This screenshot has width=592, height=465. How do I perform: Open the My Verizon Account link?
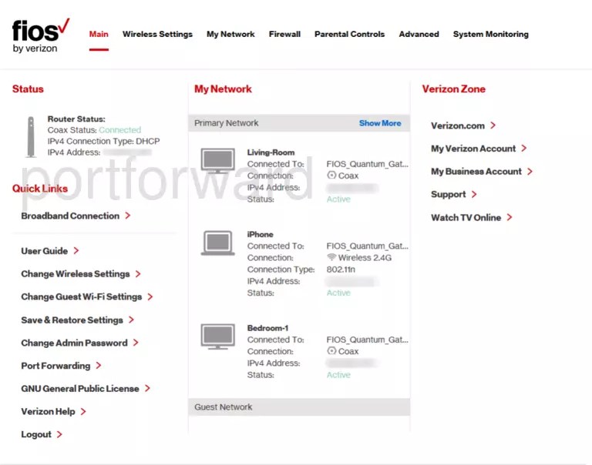click(473, 149)
